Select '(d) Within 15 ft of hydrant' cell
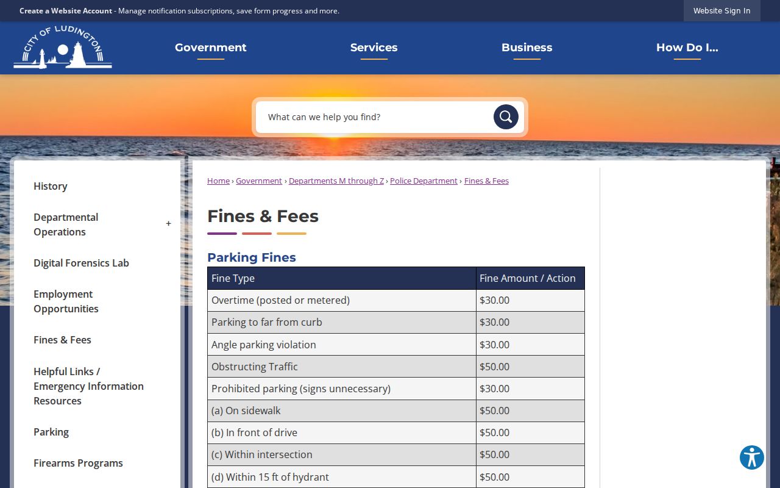Screen dimensions: 780x488 coord(342,477)
